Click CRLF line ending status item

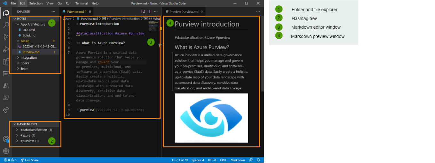(223, 160)
